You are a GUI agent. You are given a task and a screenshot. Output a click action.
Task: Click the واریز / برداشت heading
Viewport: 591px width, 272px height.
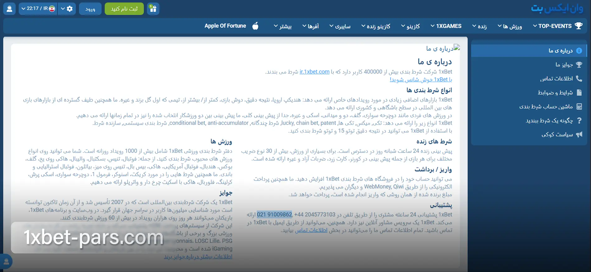(x=433, y=169)
